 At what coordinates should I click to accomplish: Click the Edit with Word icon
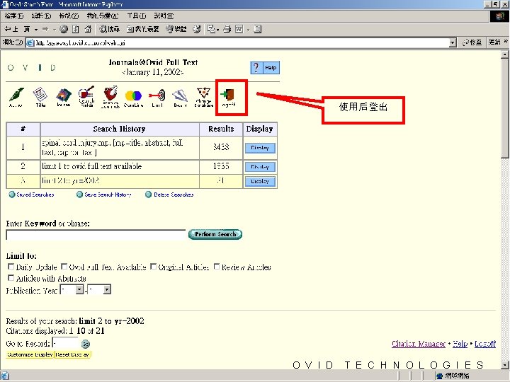(239, 29)
